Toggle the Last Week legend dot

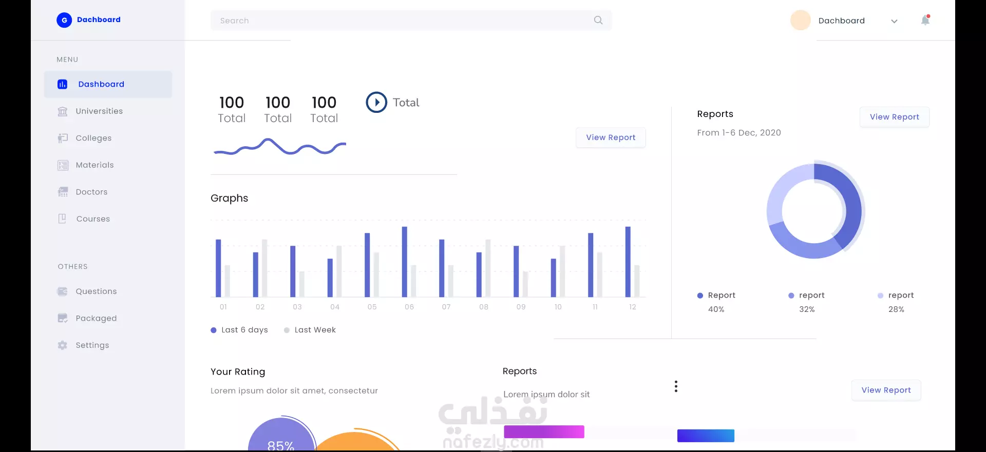pyautogui.click(x=287, y=330)
